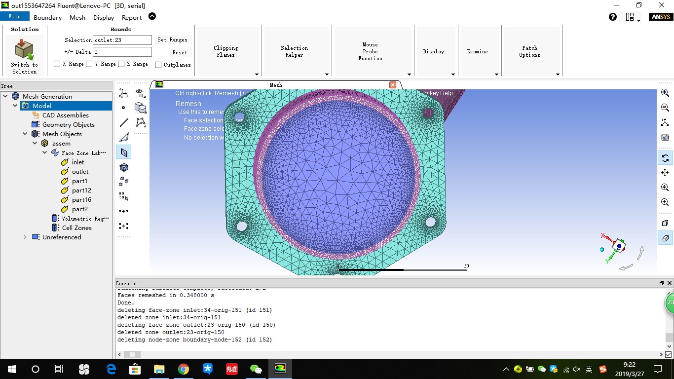Enable the X Range checkbox

point(57,64)
